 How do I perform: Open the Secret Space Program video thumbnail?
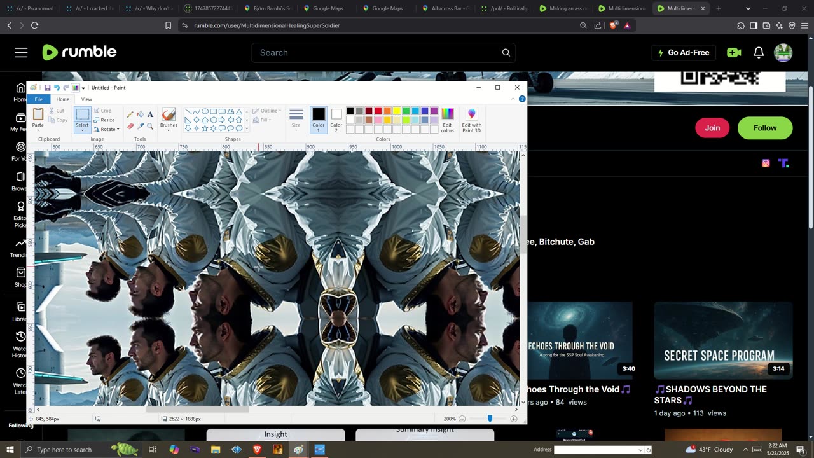tap(724, 340)
